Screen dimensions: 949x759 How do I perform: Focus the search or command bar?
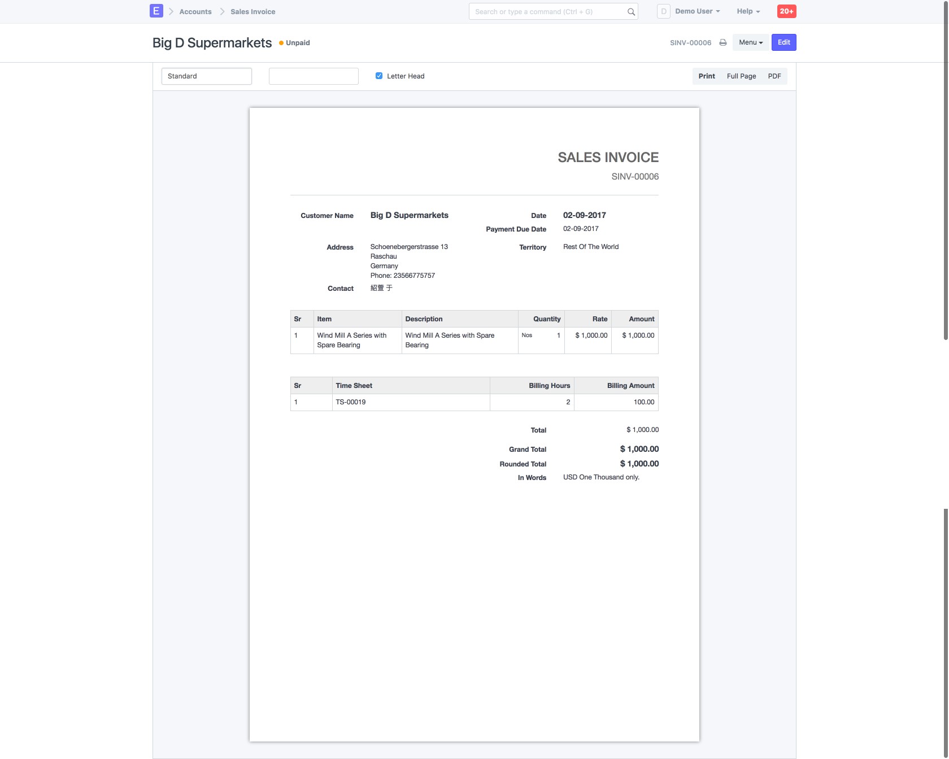[x=548, y=12]
